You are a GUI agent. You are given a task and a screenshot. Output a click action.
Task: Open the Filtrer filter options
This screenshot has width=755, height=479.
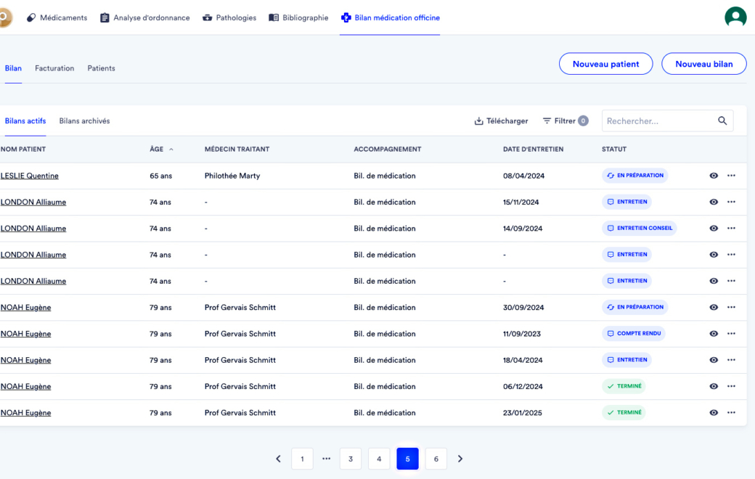(564, 121)
